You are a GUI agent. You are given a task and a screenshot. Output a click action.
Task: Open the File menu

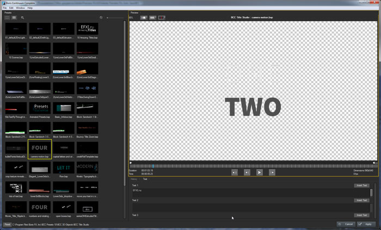pyautogui.click(x=4, y=8)
